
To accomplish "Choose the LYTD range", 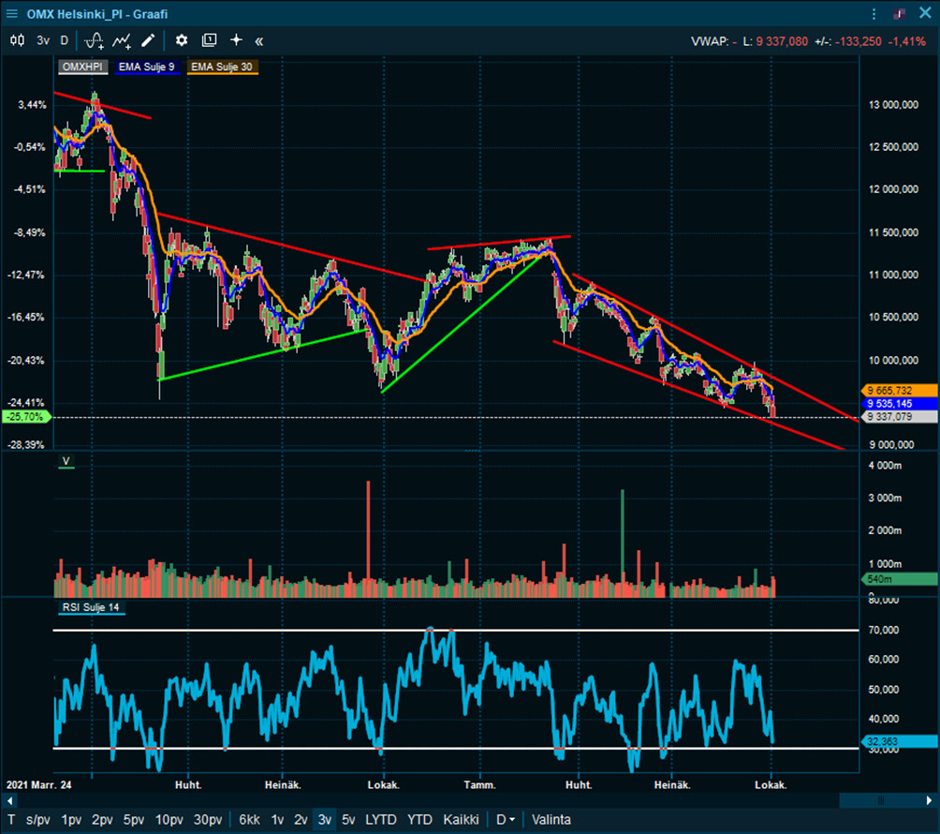I will click(x=381, y=820).
